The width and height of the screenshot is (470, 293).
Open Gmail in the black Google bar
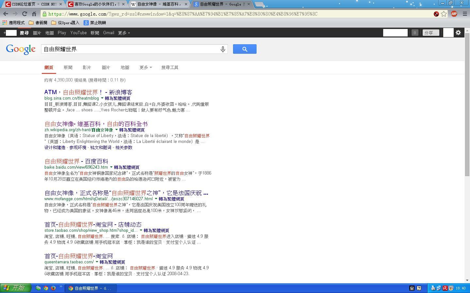109,33
